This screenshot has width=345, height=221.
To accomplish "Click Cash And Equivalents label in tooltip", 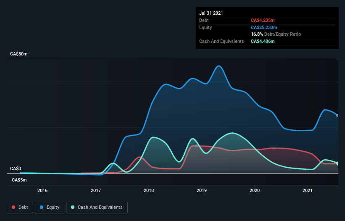I will pos(221,41).
